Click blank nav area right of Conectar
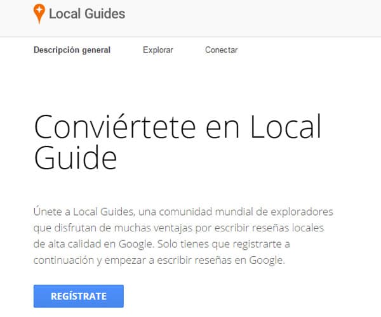Screen dimensions: 381x317 [x=305, y=50]
